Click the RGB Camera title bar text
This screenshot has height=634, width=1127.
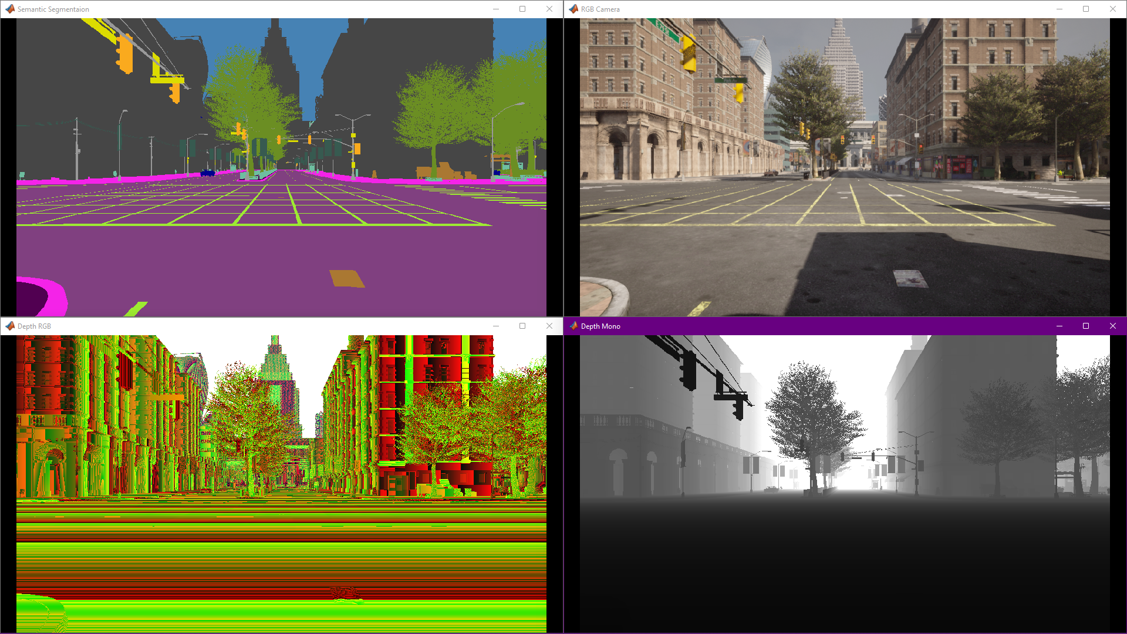click(600, 9)
